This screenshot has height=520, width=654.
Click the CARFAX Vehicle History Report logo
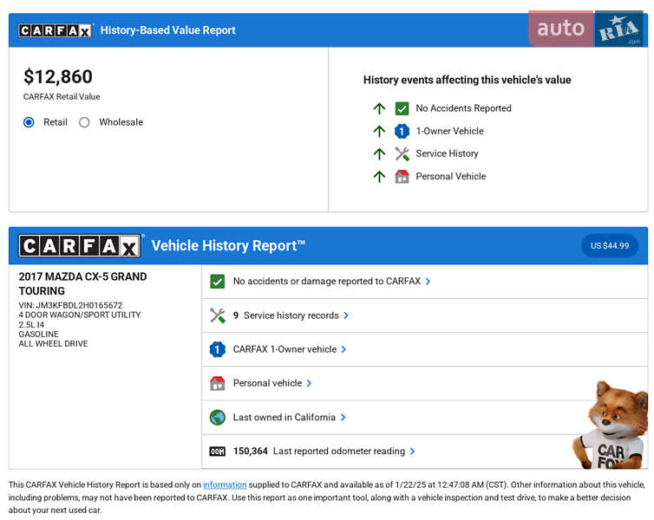[79, 246]
